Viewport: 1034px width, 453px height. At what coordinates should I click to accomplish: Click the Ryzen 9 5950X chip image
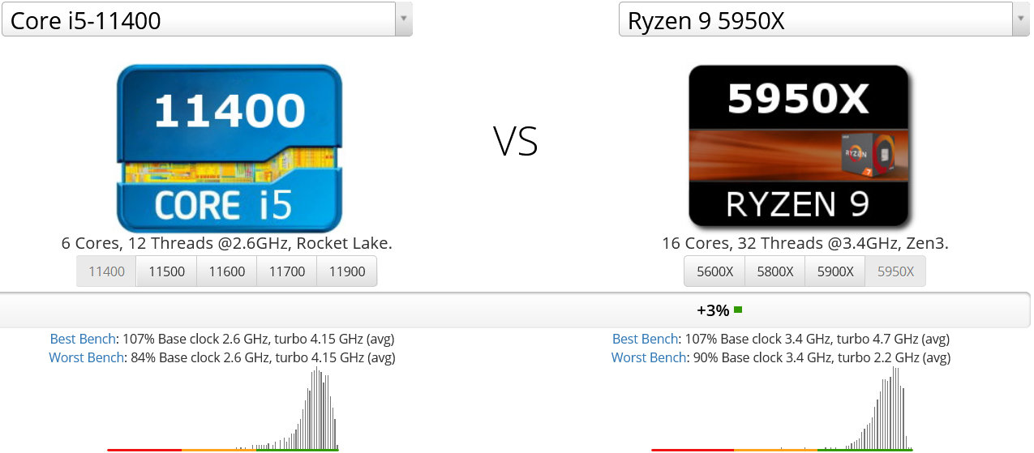point(799,146)
